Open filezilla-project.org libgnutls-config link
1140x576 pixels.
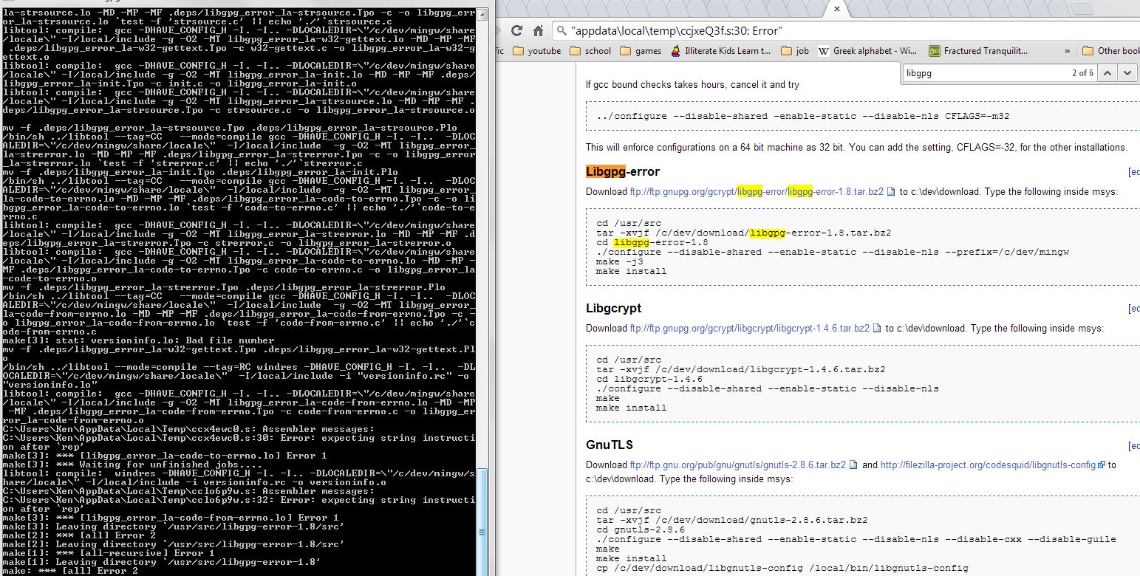989,464
